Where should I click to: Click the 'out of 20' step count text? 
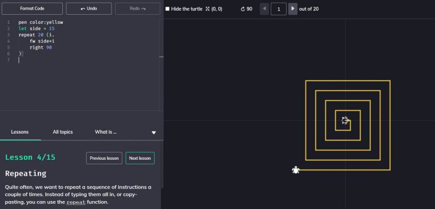[309, 9]
